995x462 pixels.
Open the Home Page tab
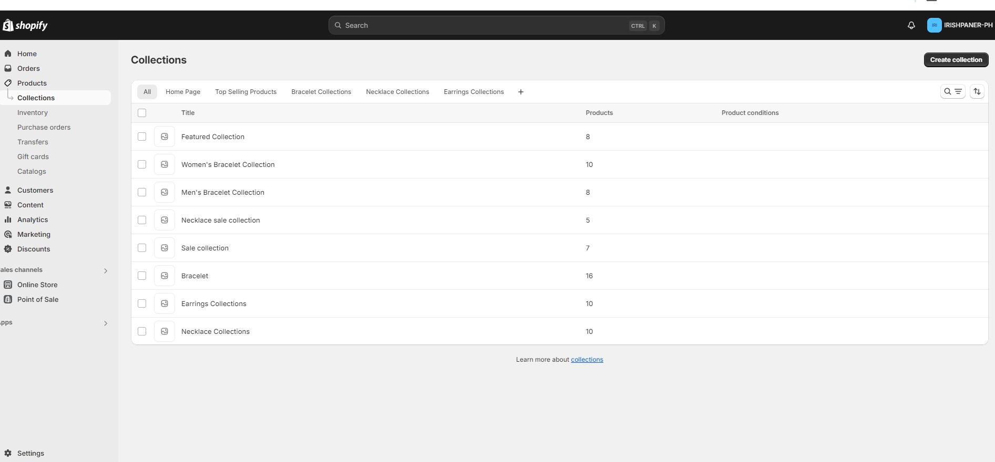(x=183, y=92)
